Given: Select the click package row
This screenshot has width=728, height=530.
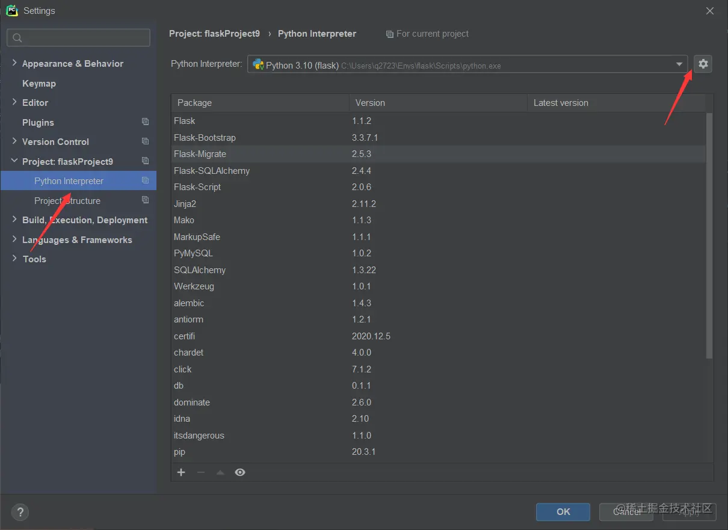Looking at the screenshot, I should [439, 369].
